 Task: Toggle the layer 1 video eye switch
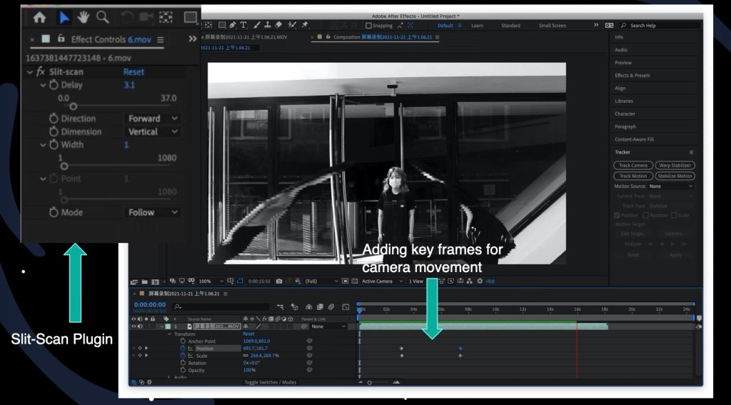click(134, 326)
